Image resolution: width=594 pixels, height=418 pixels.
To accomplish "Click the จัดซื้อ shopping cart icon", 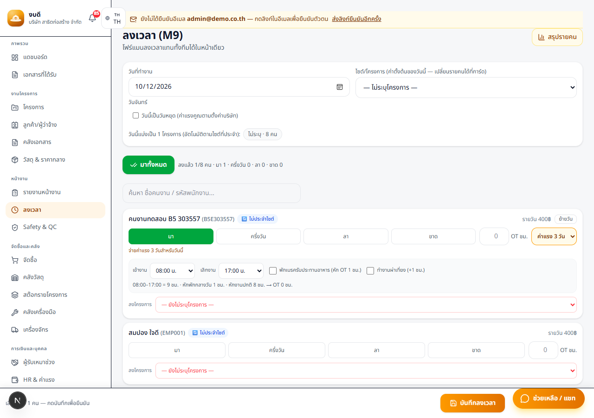I will 15,260.
